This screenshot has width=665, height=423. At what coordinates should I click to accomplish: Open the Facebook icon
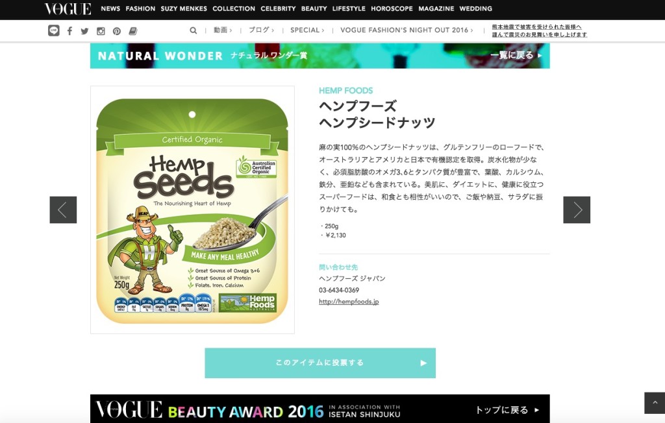69,31
